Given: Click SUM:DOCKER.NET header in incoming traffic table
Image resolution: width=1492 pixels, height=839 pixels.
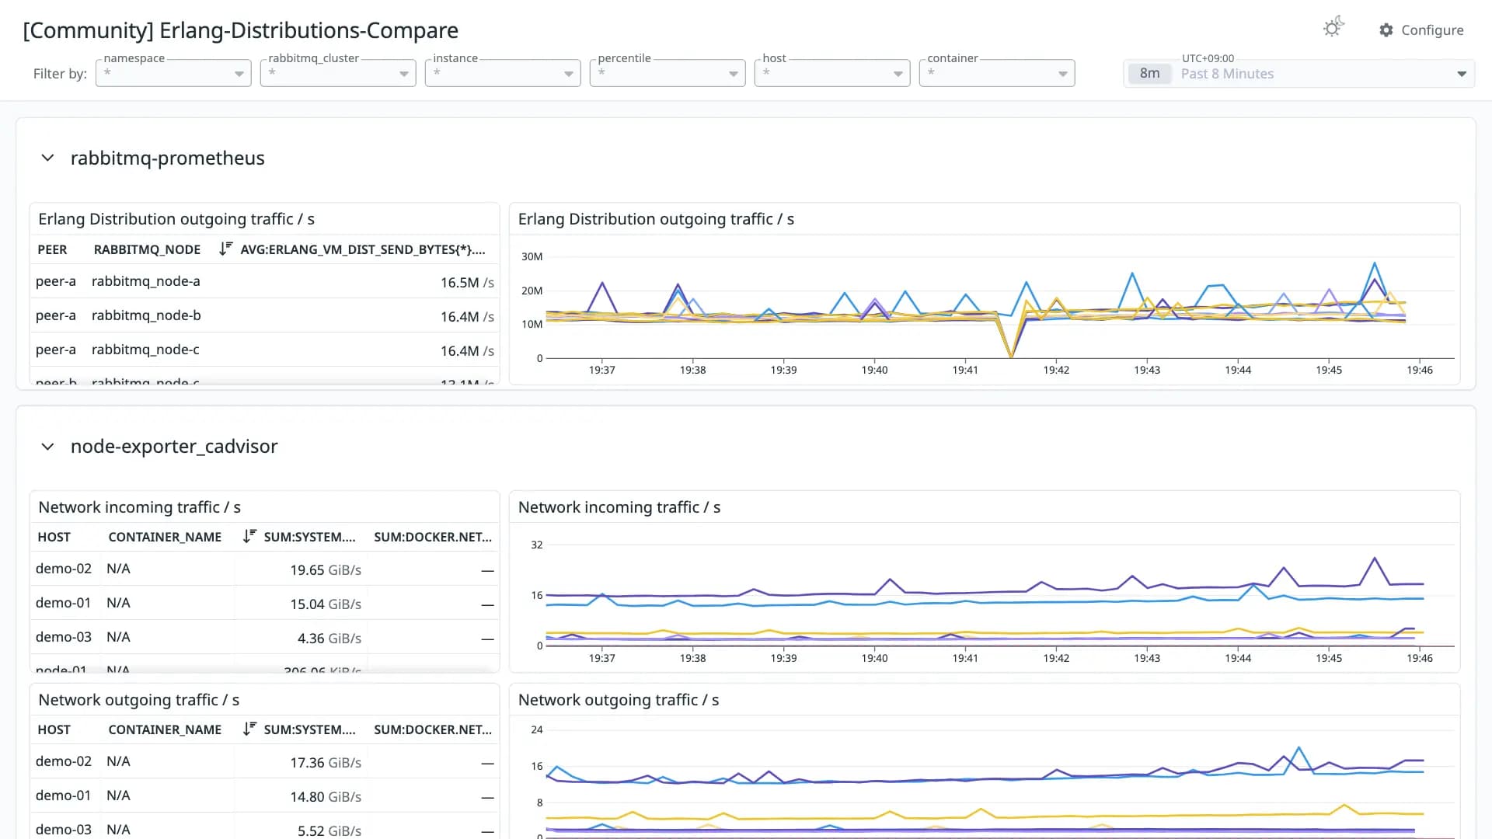Looking at the screenshot, I should click(433, 537).
